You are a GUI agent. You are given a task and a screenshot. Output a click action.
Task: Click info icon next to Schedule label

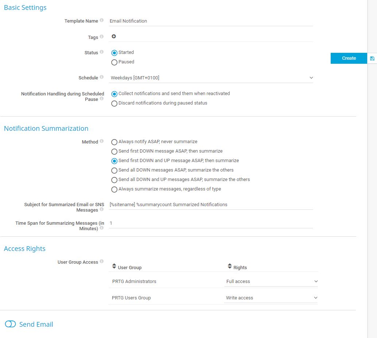click(x=102, y=77)
